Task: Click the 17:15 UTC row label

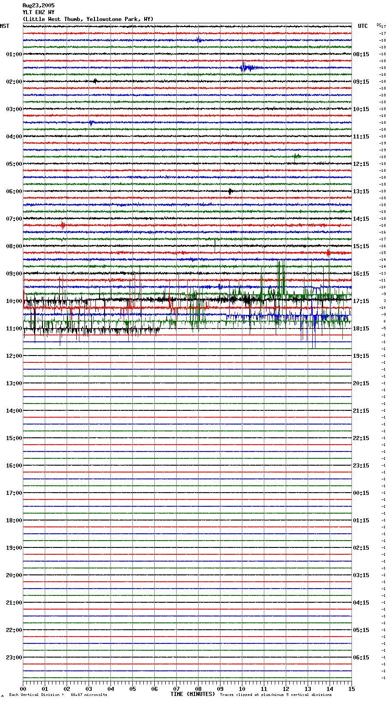Action: coord(361,301)
